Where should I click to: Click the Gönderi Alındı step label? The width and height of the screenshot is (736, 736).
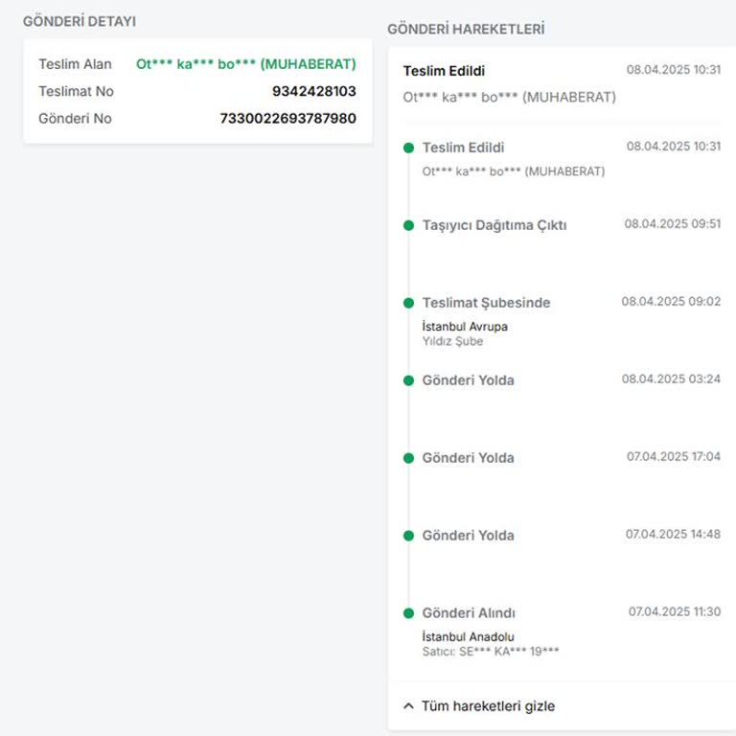point(469,613)
